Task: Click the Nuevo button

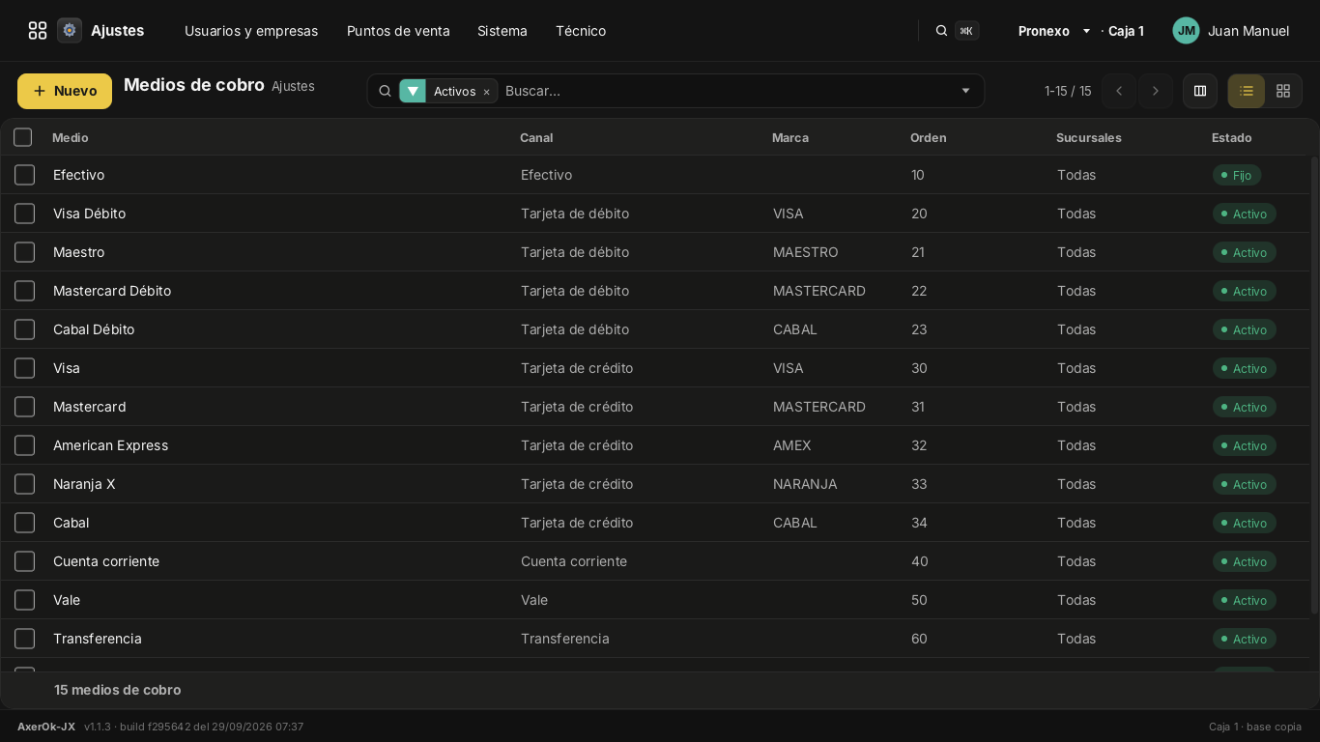Action: tap(65, 91)
